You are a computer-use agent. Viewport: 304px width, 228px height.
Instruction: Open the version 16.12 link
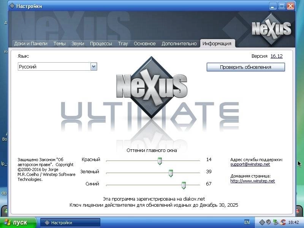277,56
